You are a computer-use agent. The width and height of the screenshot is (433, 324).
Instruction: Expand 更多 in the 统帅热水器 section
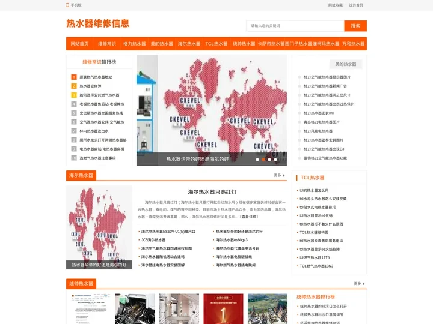[x=359, y=283]
